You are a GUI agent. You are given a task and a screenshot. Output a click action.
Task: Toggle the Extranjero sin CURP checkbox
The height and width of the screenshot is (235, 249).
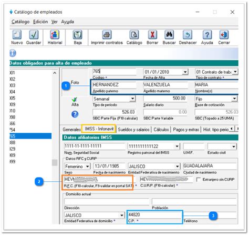[199, 180]
